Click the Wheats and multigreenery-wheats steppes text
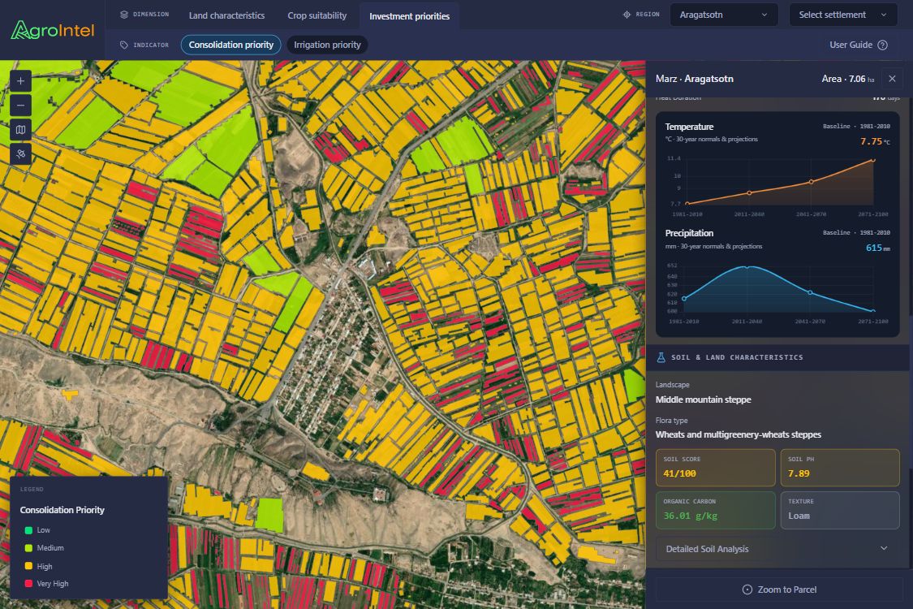This screenshot has width=913, height=609. click(x=739, y=434)
